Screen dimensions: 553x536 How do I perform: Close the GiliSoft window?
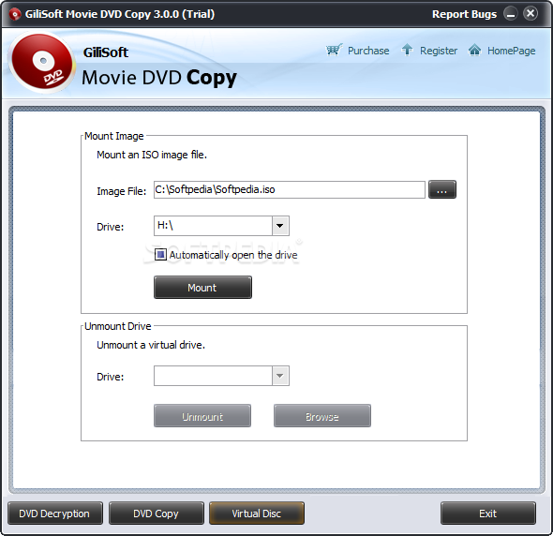(x=531, y=14)
